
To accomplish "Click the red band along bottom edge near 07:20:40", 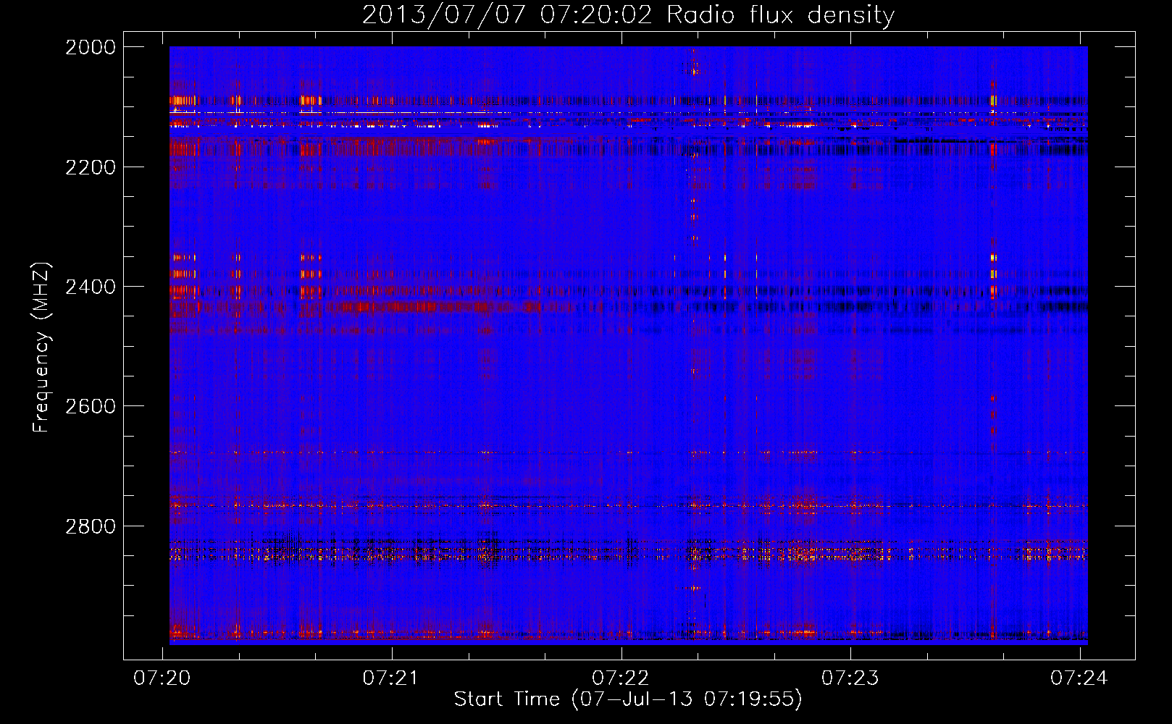I will click(311, 633).
